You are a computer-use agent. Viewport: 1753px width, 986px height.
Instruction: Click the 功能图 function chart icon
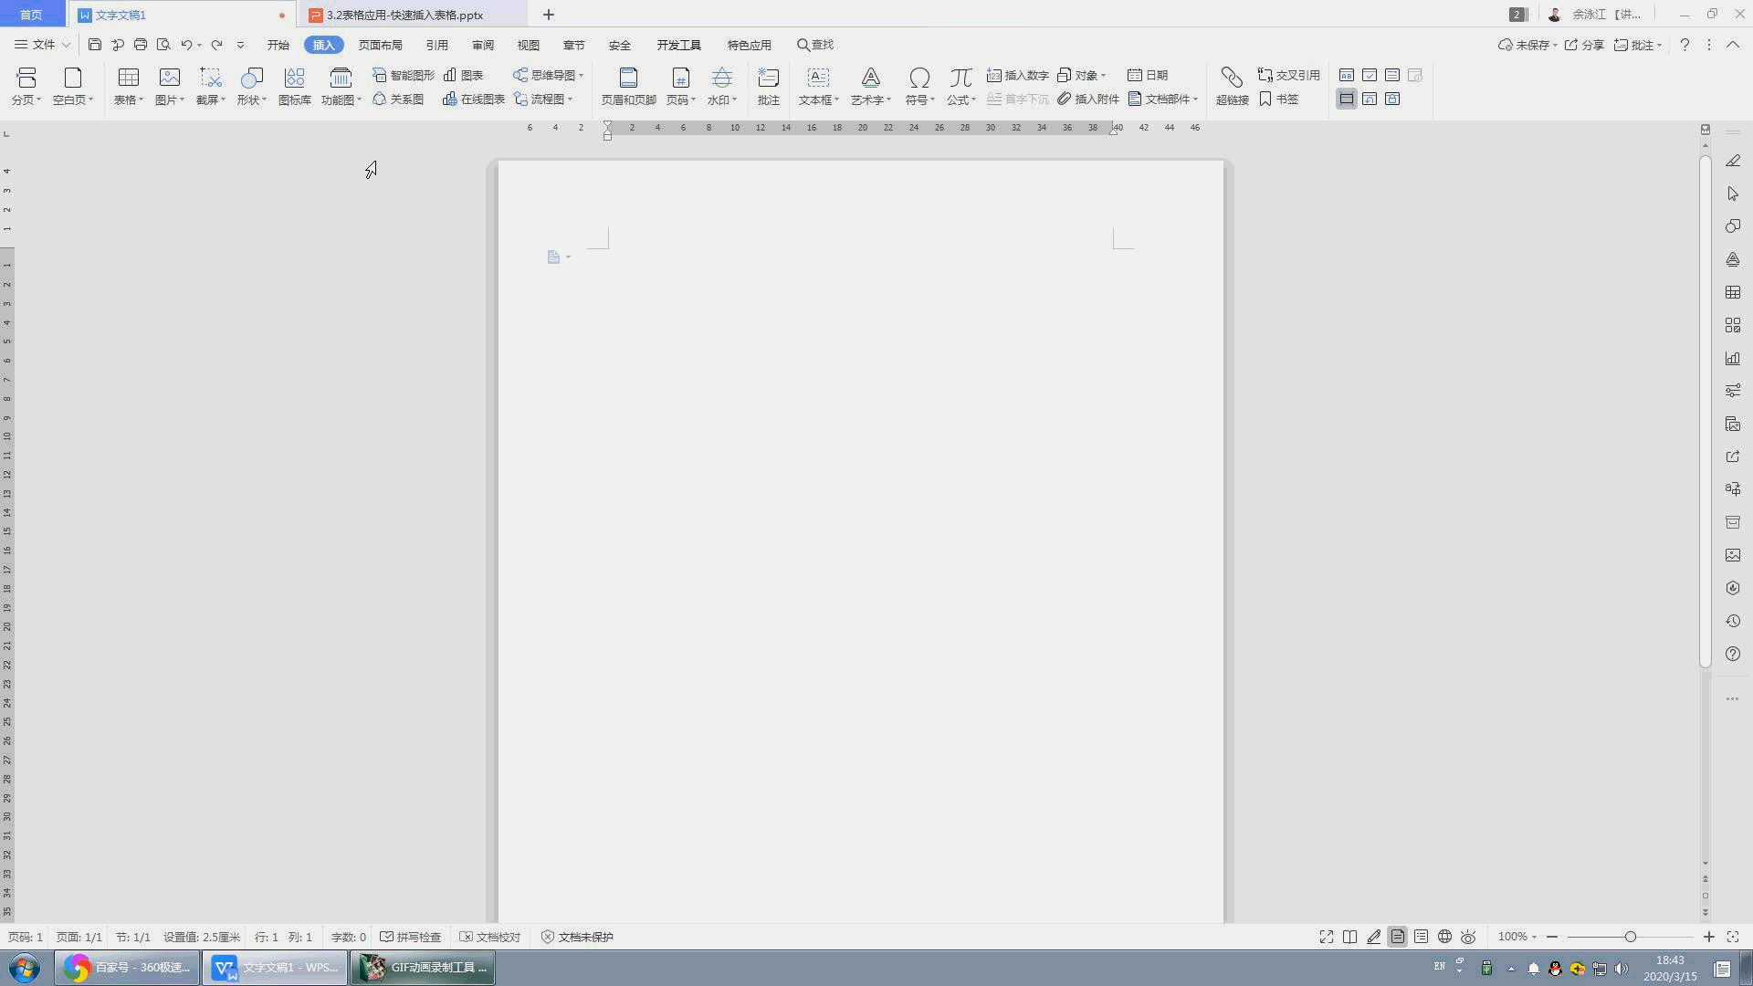(341, 78)
